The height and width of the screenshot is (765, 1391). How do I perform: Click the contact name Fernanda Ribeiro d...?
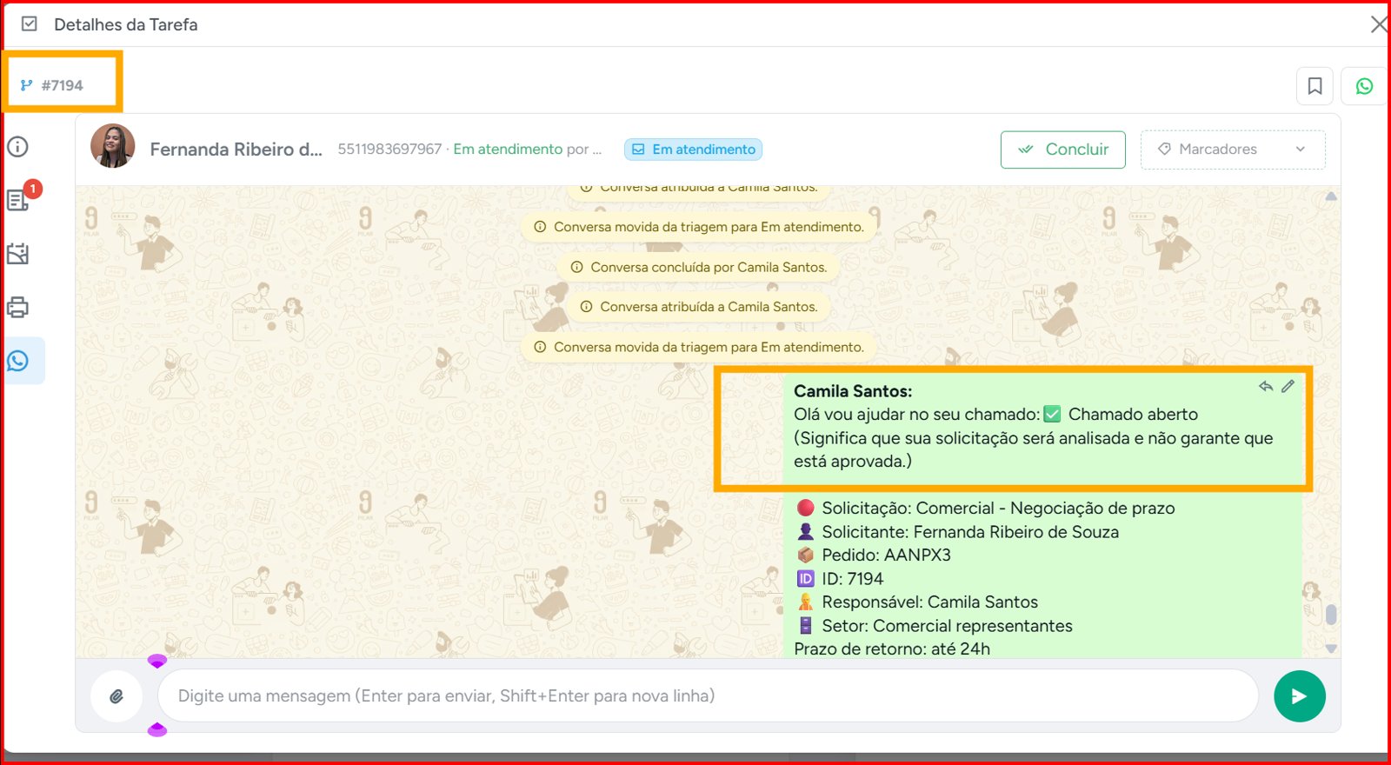click(x=236, y=150)
